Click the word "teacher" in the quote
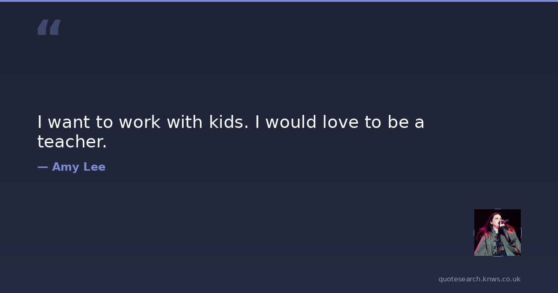The width and height of the screenshot is (558, 293). tap(72, 142)
